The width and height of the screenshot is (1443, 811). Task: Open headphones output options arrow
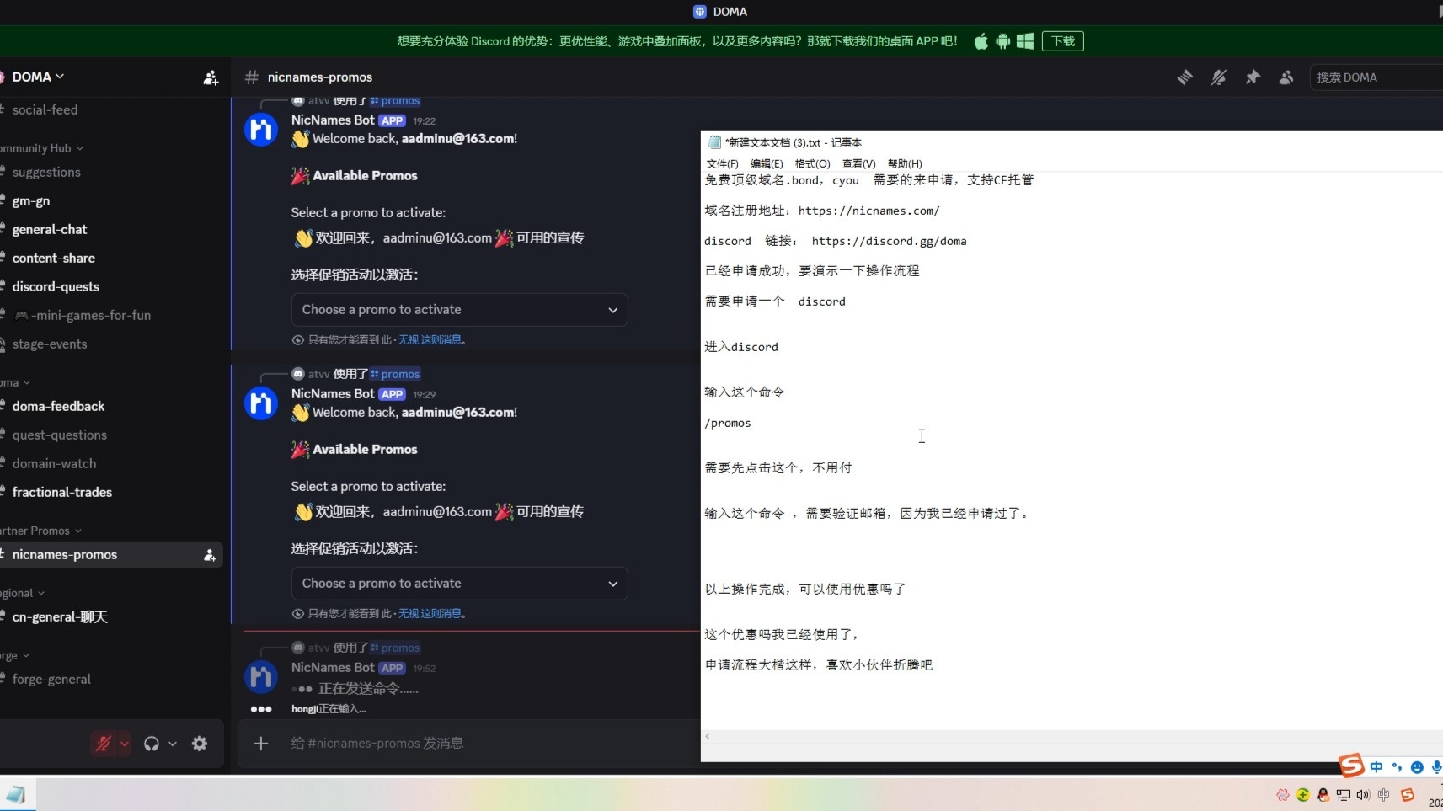pyautogui.click(x=173, y=744)
